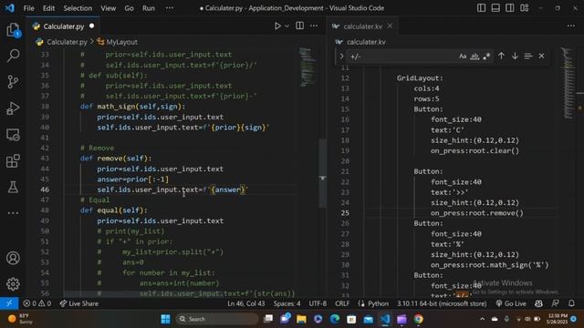Change encoding via UTF-8 status item
This screenshot has height=328, width=584.
tap(318, 303)
